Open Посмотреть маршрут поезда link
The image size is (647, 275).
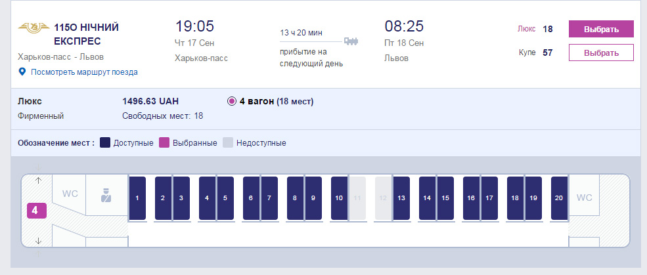84,72
